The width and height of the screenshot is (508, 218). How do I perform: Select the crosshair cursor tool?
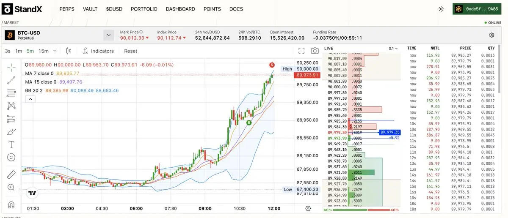click(11, 67)
